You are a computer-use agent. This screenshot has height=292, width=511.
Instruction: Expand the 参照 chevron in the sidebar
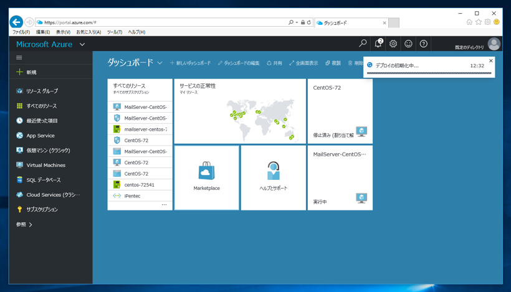click(x=31, y=225)
